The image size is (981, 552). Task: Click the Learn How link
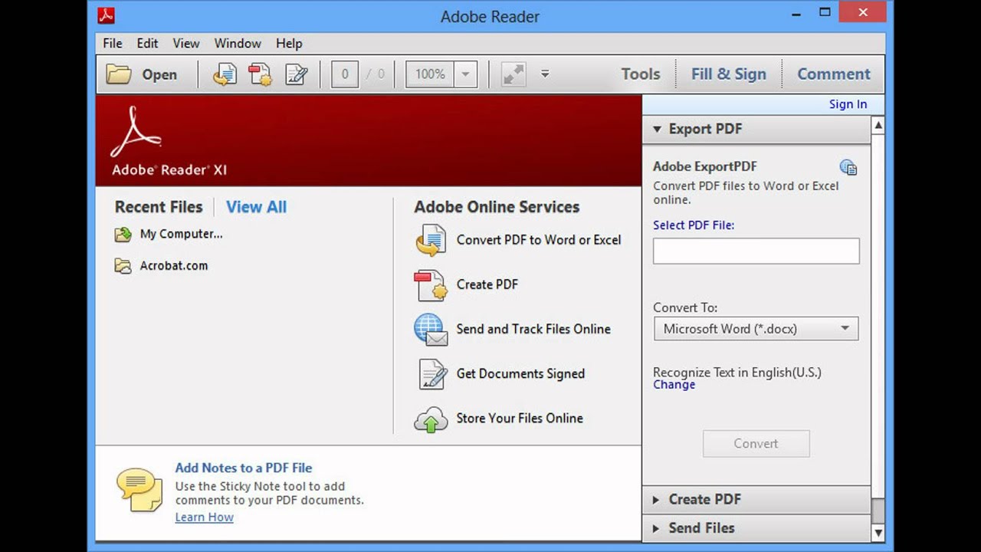point(204,517)
